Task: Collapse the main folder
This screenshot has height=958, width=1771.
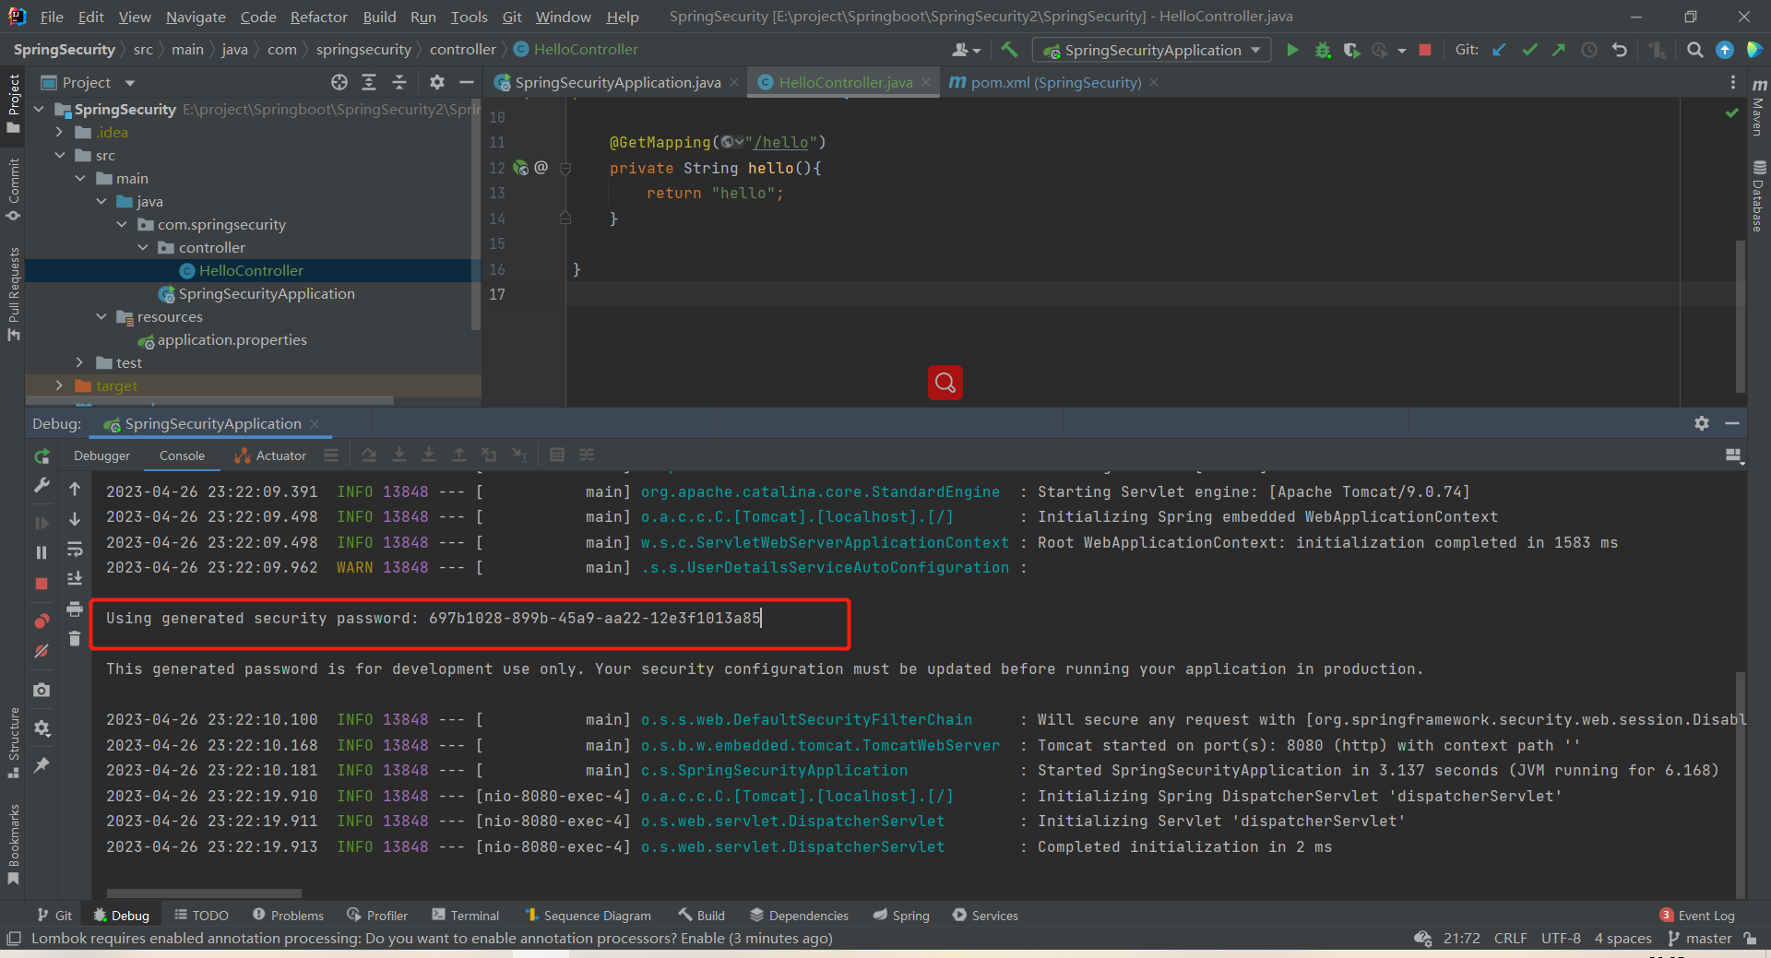Action: coord(80,178)
